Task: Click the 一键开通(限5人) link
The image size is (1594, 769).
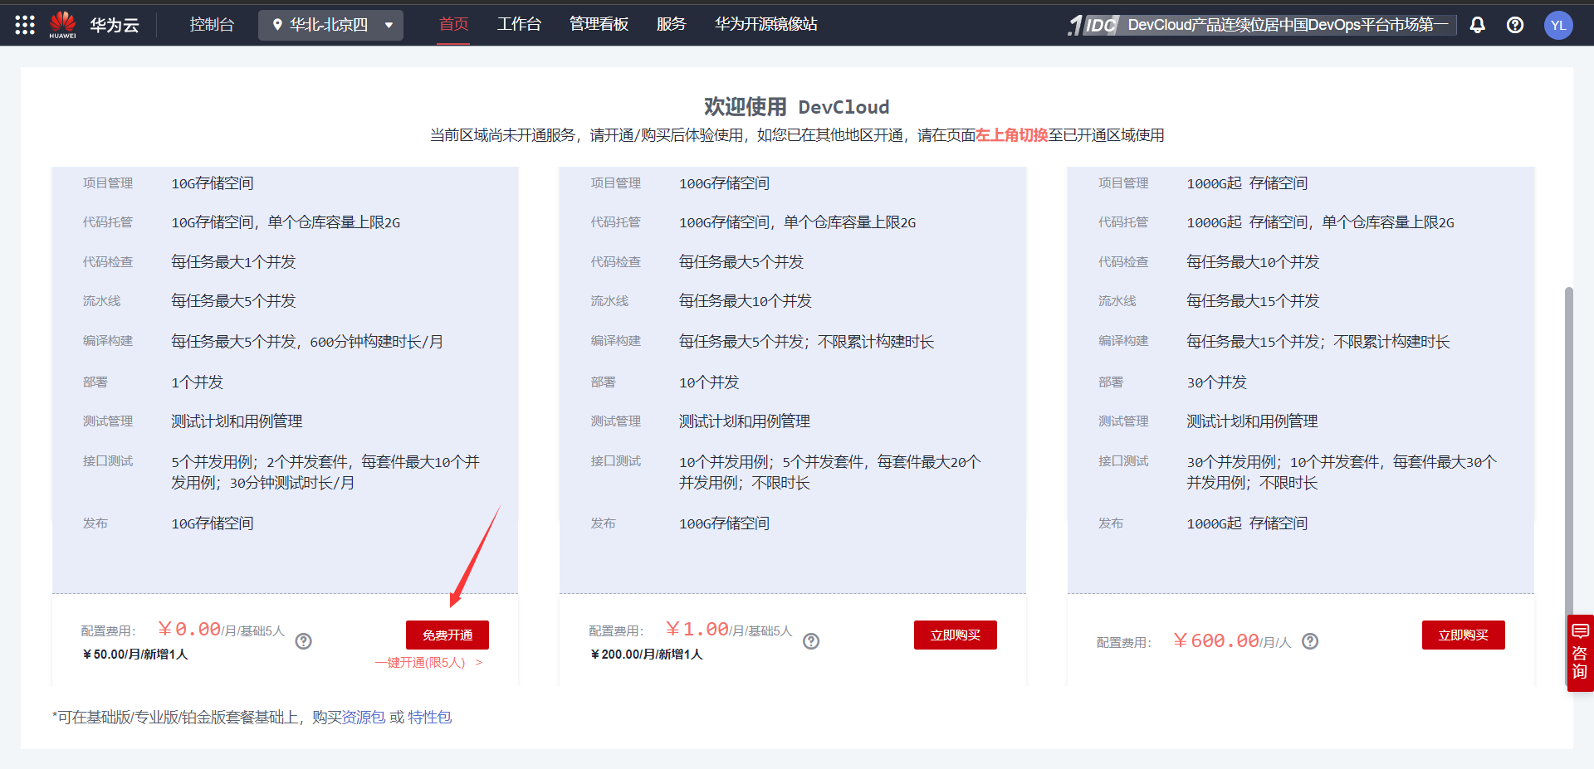Action: coord(422,662)
